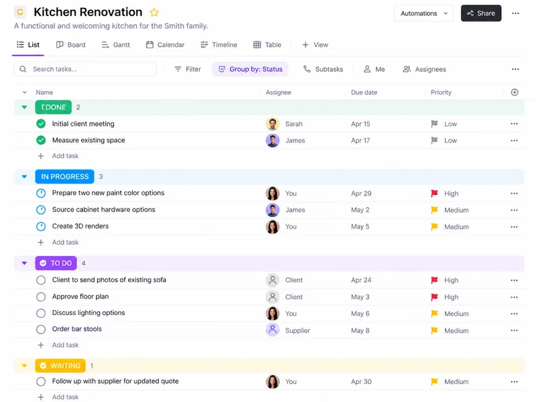Open more options for Follow up with supplier task
The width and height of the screenshot is (536, 402).
[x=514, y=381]
